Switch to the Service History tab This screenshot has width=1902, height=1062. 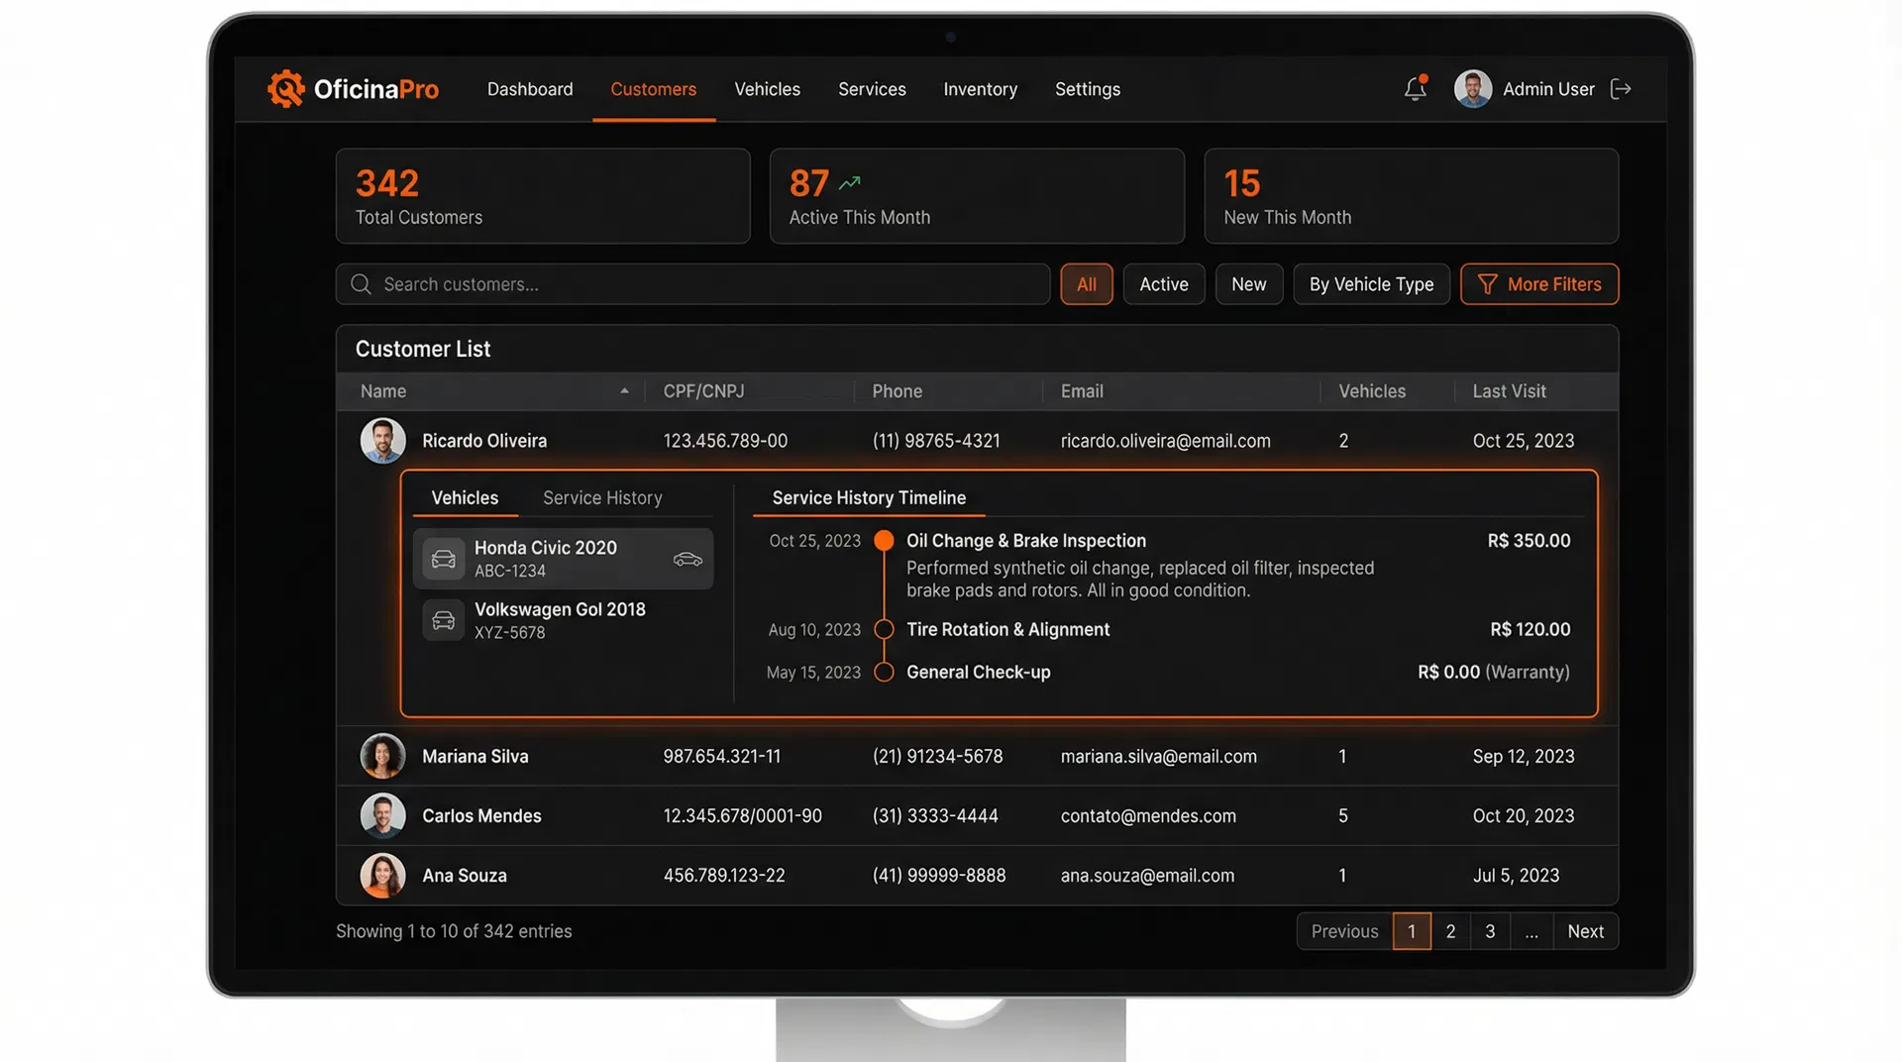pyautogui.click(x=602, y=498)
